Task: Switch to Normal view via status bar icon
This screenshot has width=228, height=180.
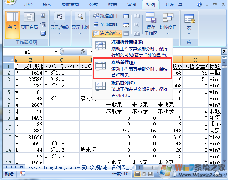Action: (137, 174)
